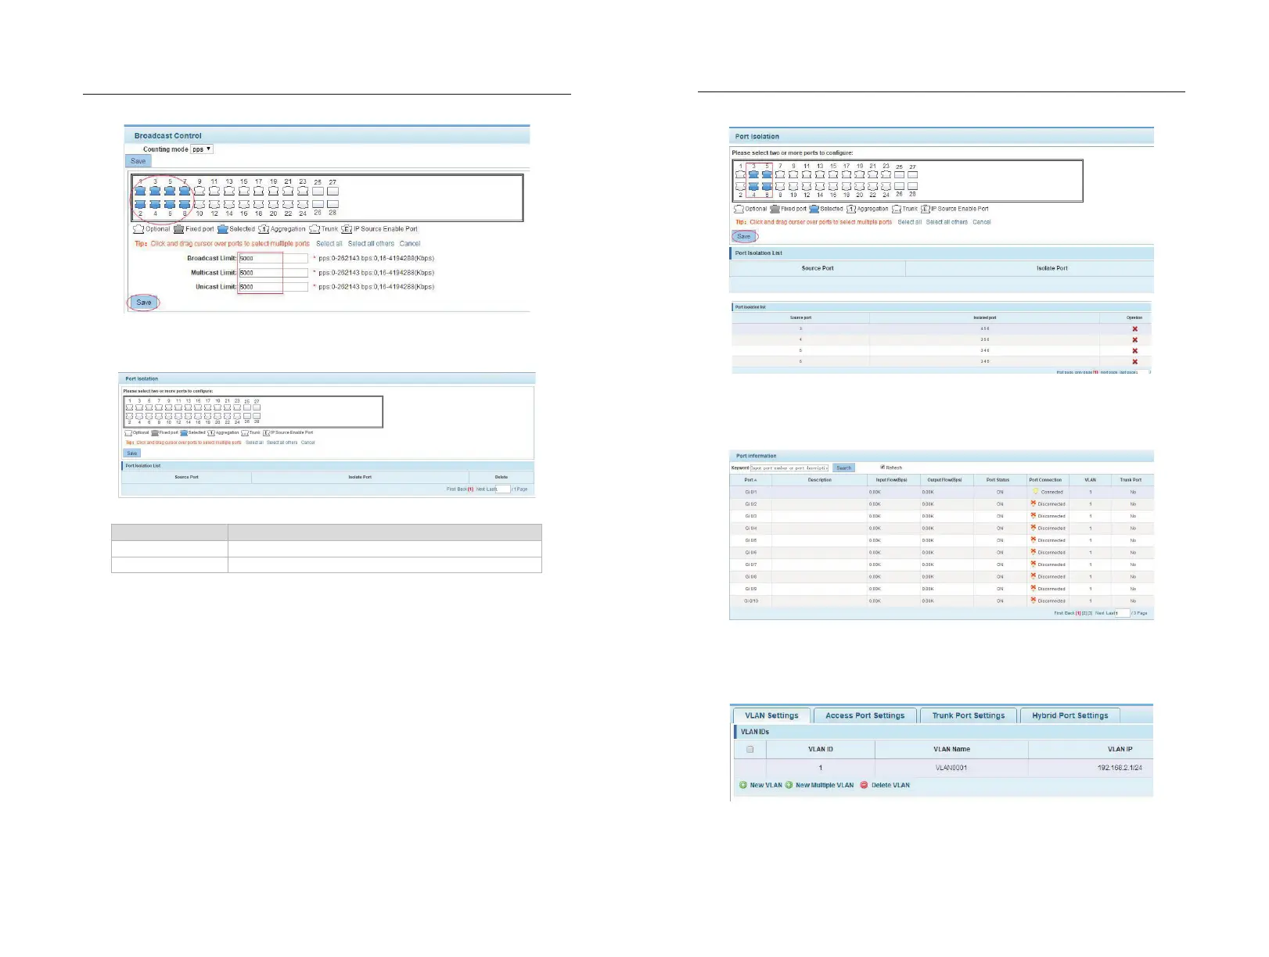Open the Counting mode pps dropdown
The width and height of the screenshot is (1269, 957).
[x=202, y=149]
